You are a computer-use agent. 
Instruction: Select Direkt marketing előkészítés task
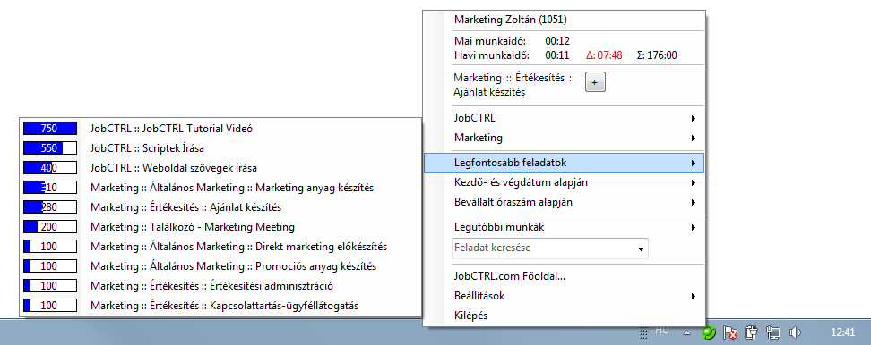[220, 247]
